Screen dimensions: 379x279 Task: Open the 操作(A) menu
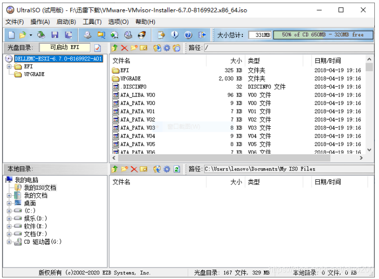tap(40, 22)
